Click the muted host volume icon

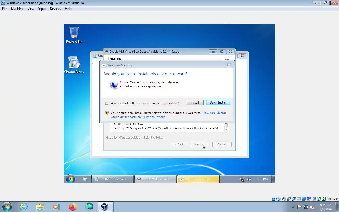[313, 207]
